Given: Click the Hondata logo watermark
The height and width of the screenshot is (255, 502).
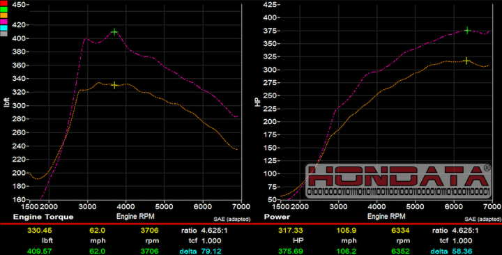Looking at the screenshot, I should click(398, 180).
